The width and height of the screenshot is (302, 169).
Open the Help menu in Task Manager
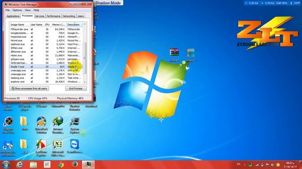click(x=36, y=10)
